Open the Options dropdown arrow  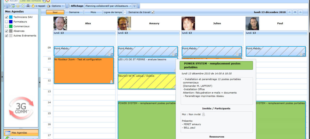[x=63, y=6]
